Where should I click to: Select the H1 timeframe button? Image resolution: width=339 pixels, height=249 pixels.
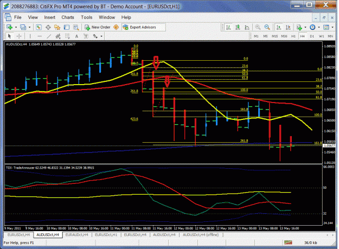coord(293,36)
